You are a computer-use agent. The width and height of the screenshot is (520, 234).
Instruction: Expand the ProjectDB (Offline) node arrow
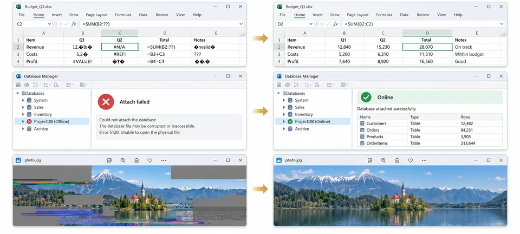coord(23,121)
